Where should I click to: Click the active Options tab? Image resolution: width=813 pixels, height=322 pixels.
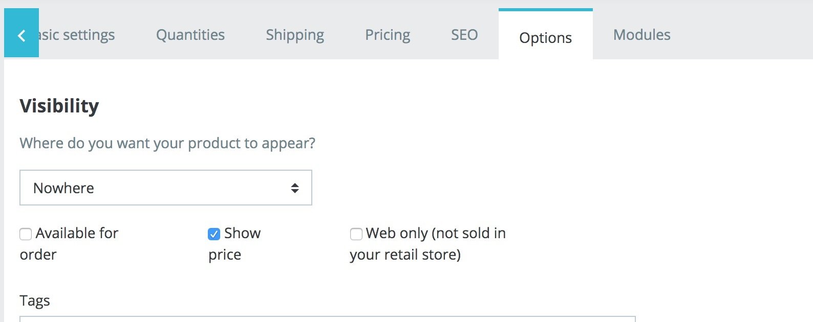coord(545,37)
